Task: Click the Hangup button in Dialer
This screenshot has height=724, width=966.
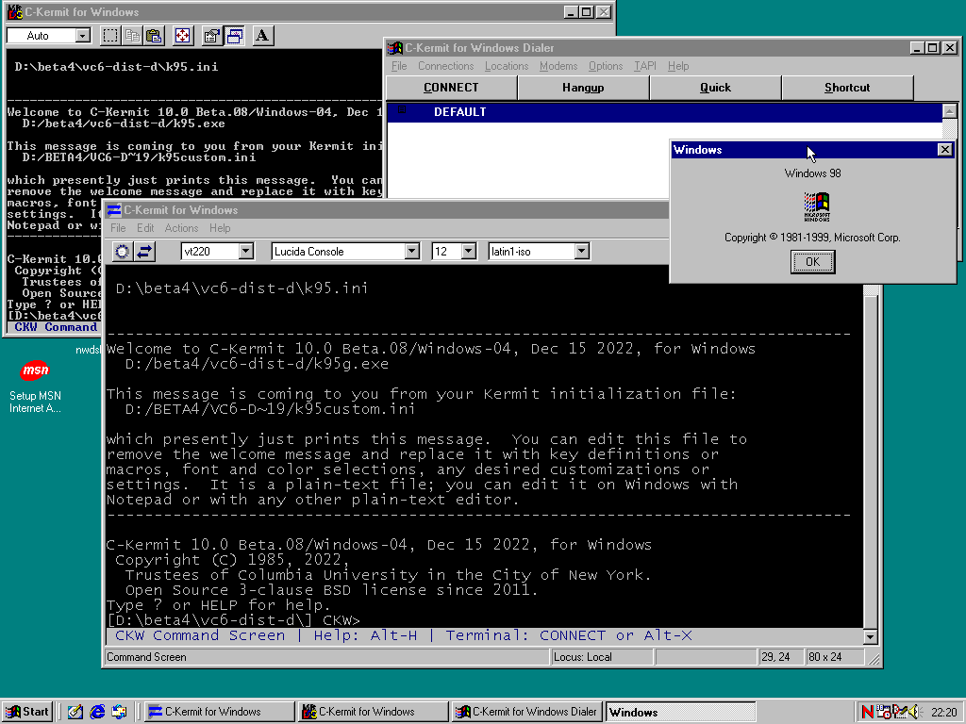Action: (x=583, y=88)
